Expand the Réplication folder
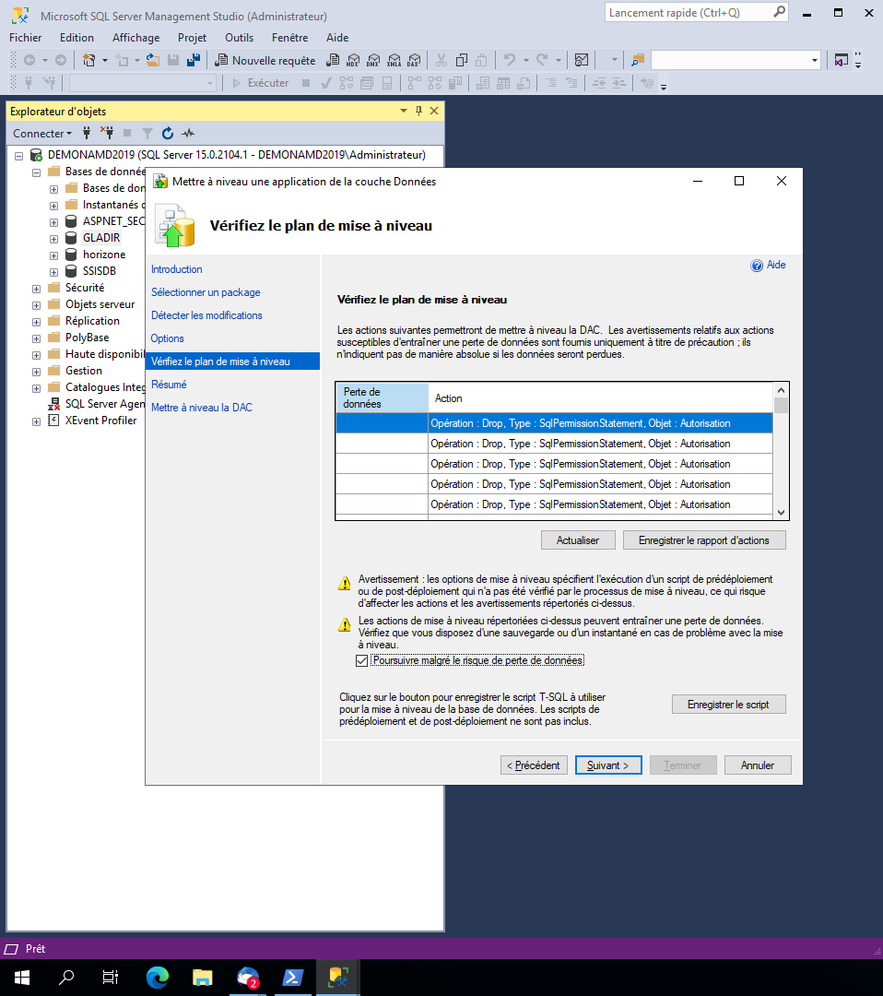Screen dimensions: 883x996 click(36, 322)
